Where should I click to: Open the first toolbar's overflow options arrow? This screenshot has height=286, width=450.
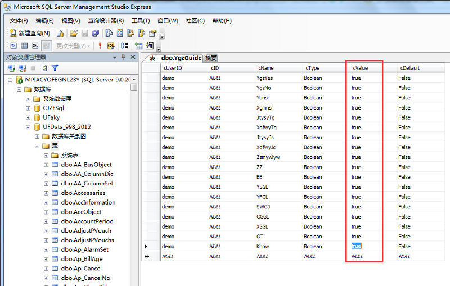[162, 37]
